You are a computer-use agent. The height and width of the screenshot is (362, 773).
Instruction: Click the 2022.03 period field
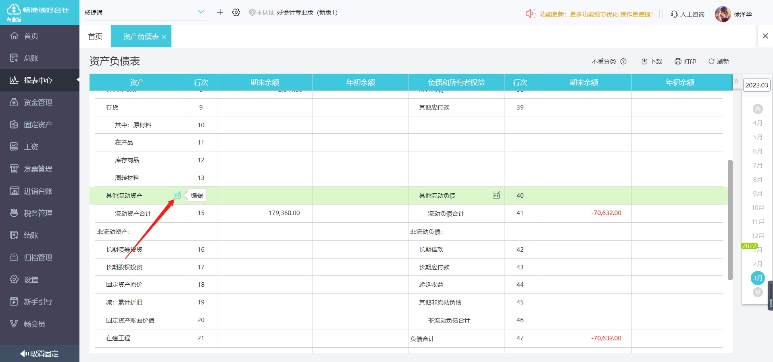point(756,85)
